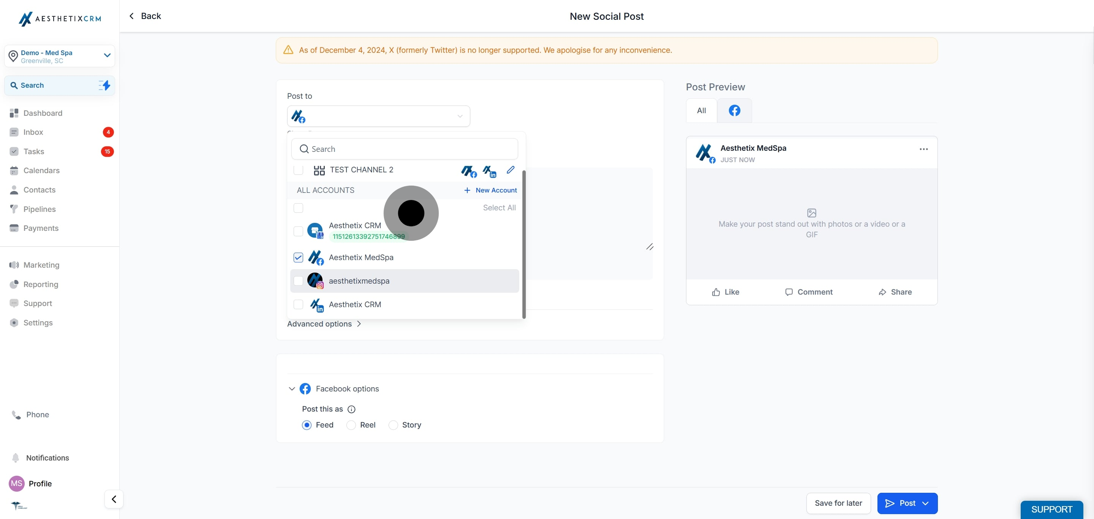Check the aesthetixmedspa Instagram account checkbox
This screenshot has width=1094, height=519.
tap(298, 281)
